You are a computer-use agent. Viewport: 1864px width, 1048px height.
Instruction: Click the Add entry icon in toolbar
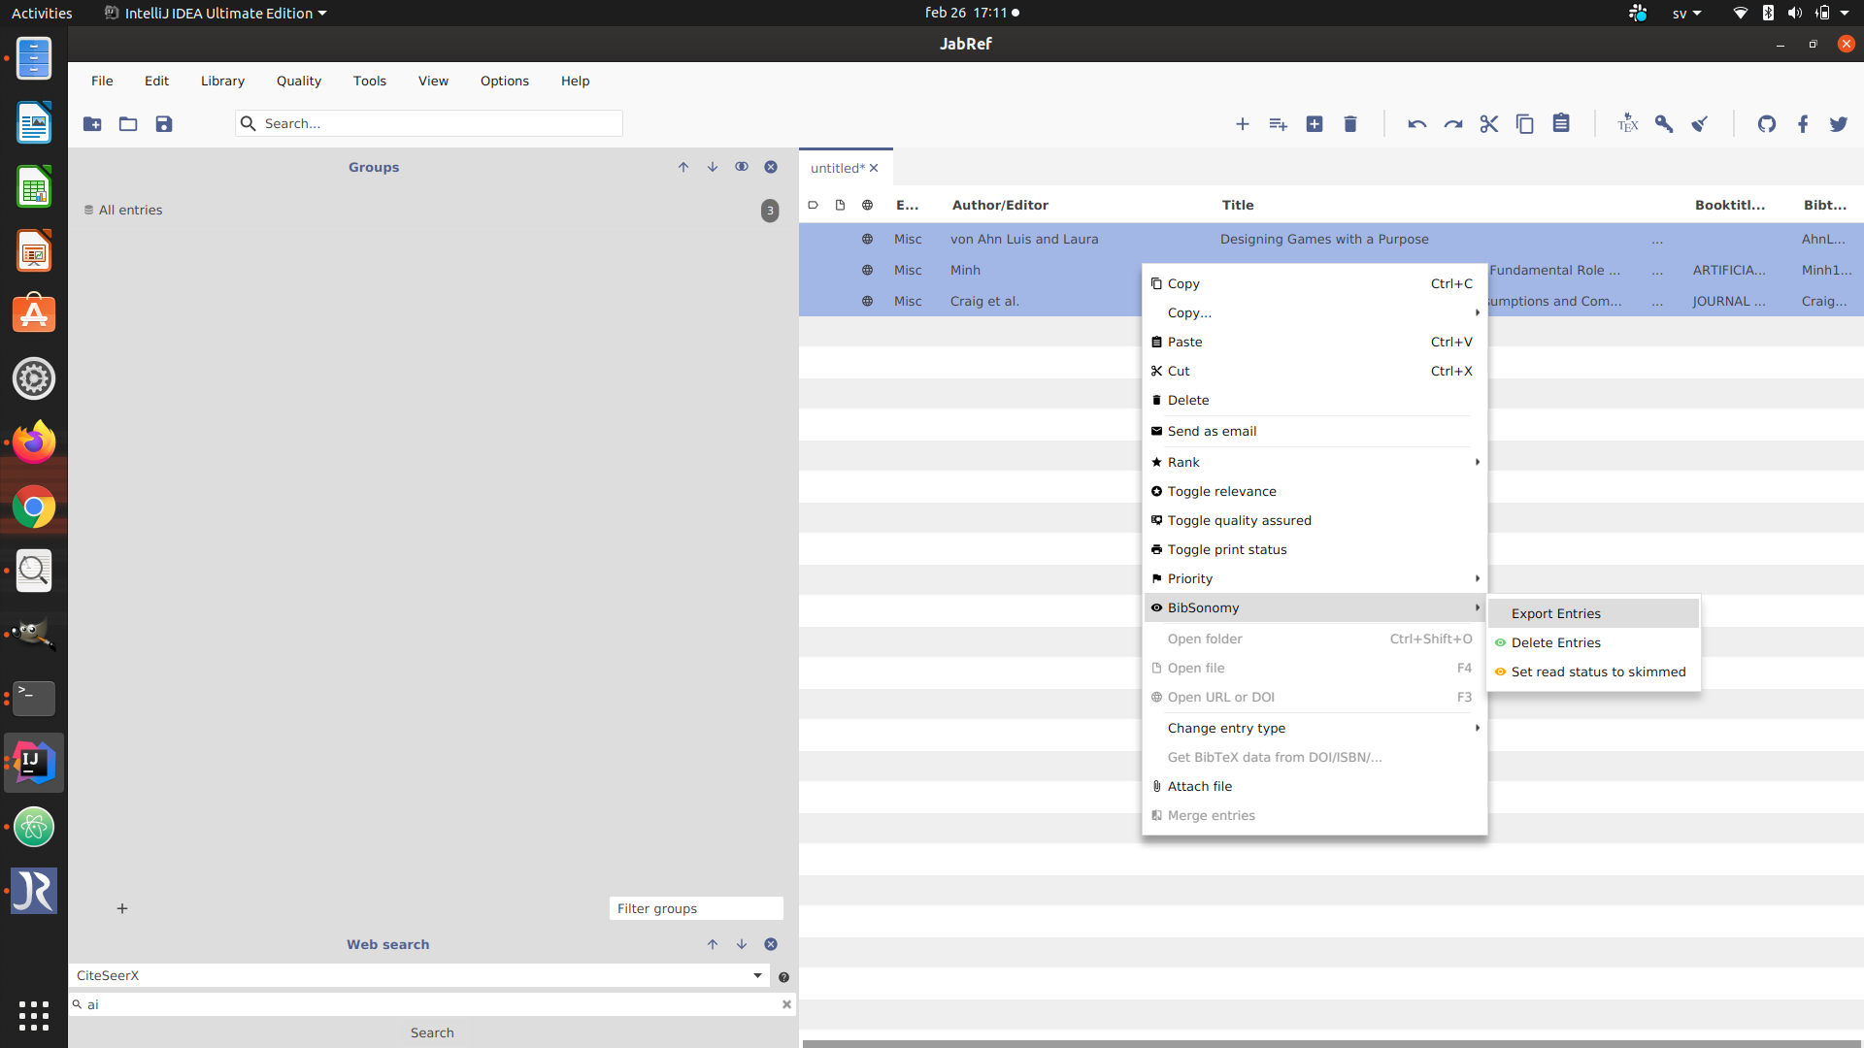point(1241,123)
